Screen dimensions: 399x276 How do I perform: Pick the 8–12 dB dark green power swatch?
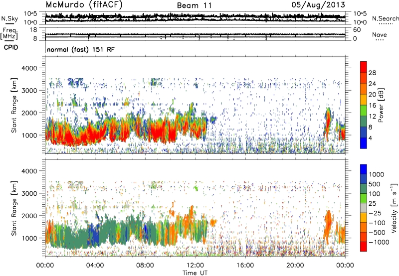364,121
